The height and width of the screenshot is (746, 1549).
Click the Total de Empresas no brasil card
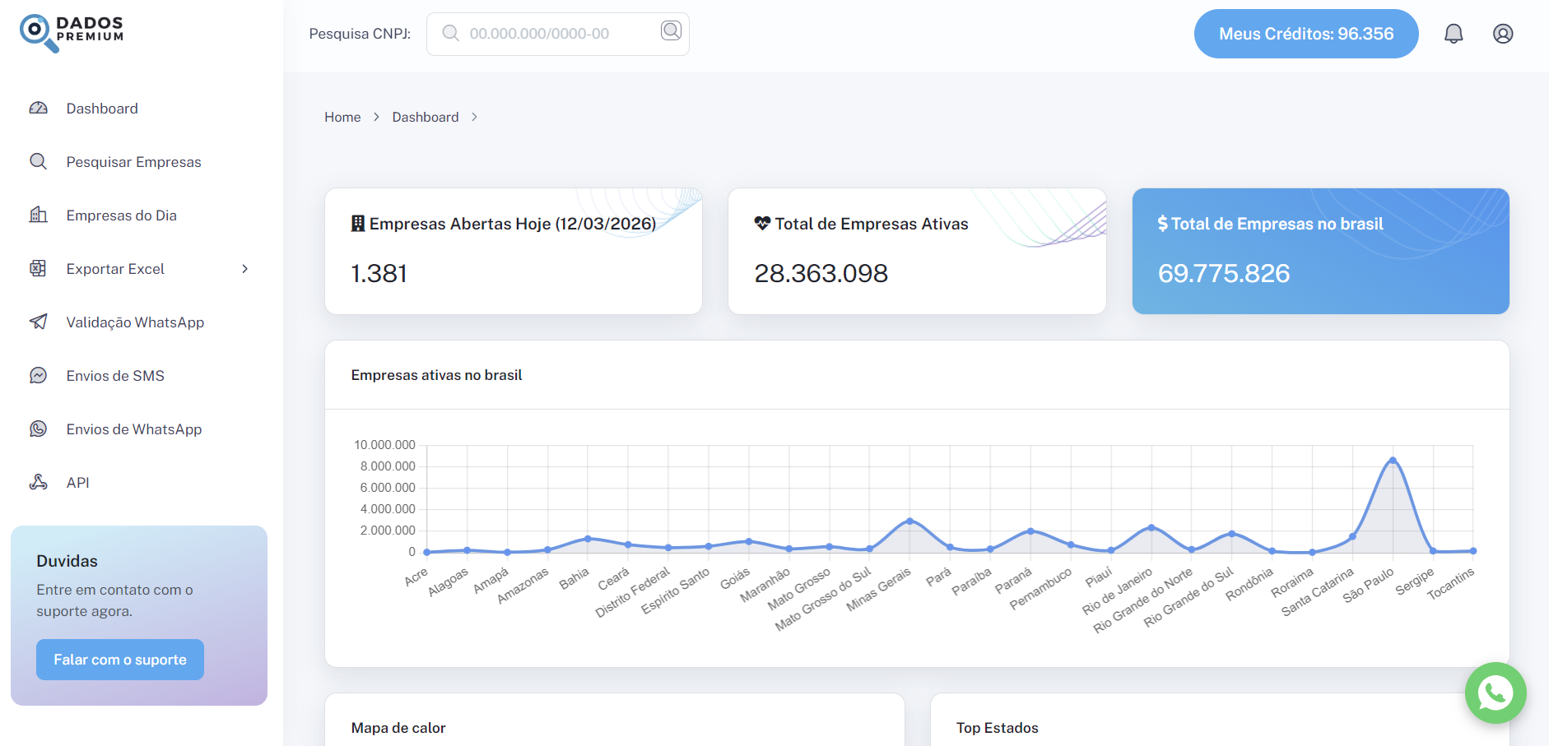[1320, 251]
